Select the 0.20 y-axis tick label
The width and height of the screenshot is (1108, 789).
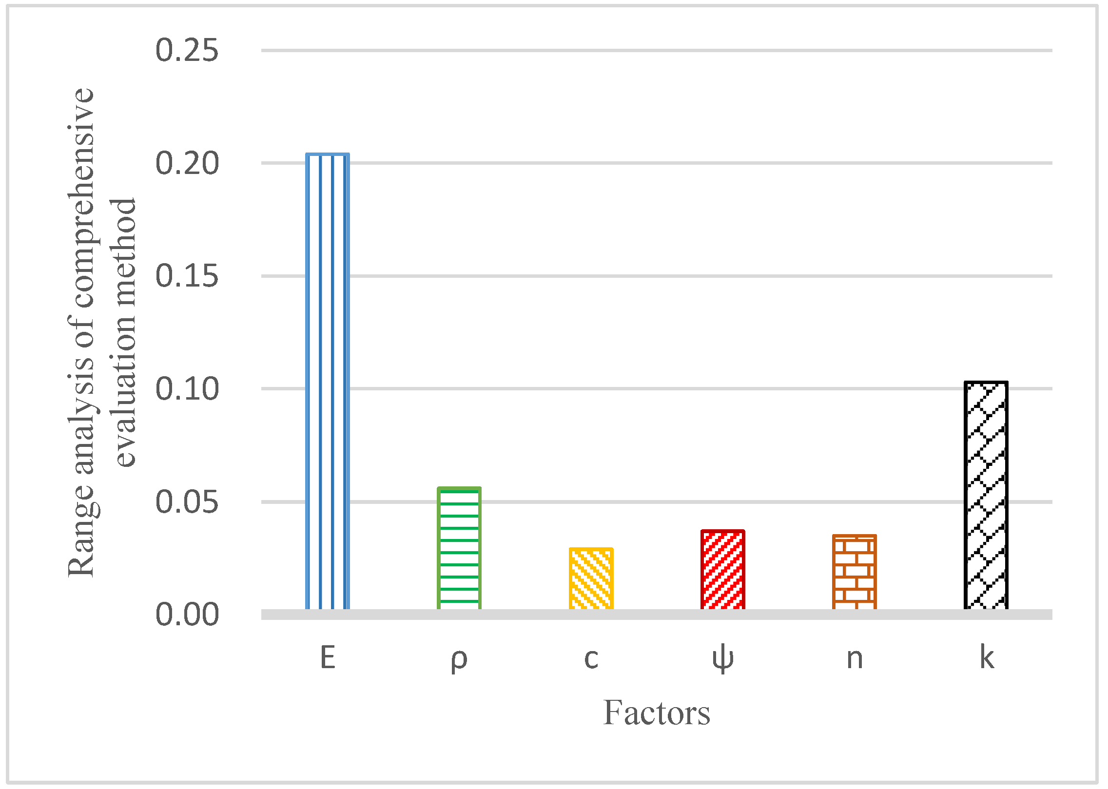click(x=187, y=163)
